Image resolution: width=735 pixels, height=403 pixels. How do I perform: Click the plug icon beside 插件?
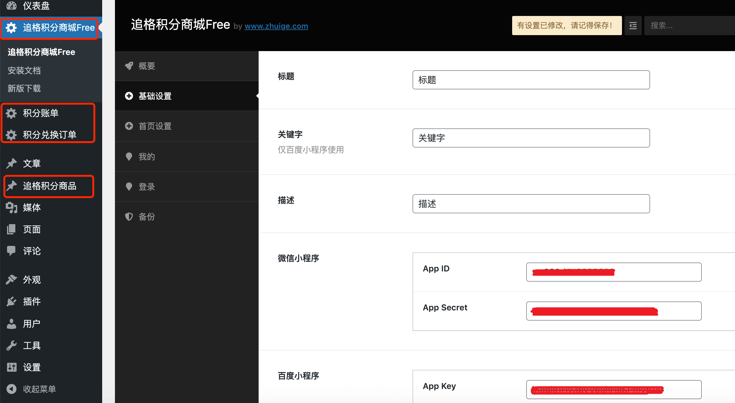11,301
